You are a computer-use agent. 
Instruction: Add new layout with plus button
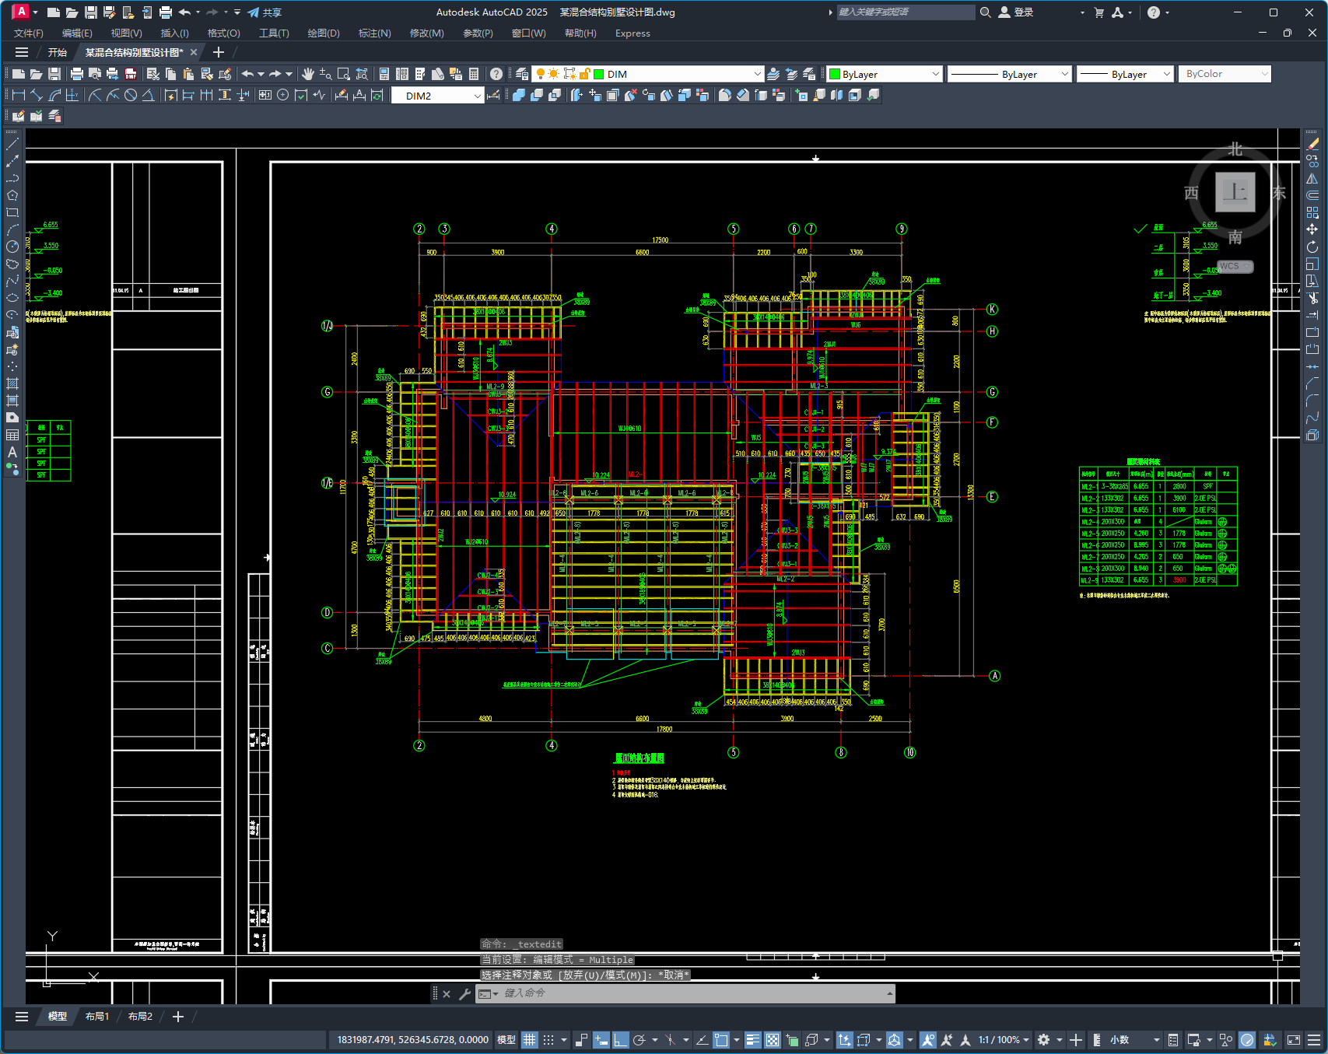point(178,1017)
